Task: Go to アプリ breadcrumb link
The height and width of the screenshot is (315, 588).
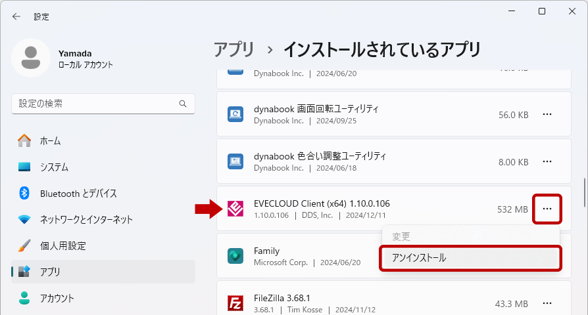Action: tap(233, 49)
